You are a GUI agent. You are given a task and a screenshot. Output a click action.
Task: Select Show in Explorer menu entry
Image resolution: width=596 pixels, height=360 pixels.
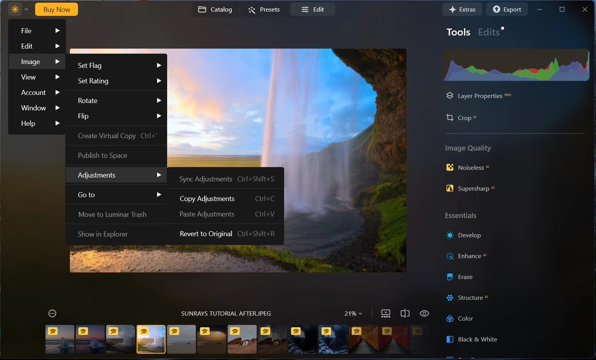click(116, 234)
